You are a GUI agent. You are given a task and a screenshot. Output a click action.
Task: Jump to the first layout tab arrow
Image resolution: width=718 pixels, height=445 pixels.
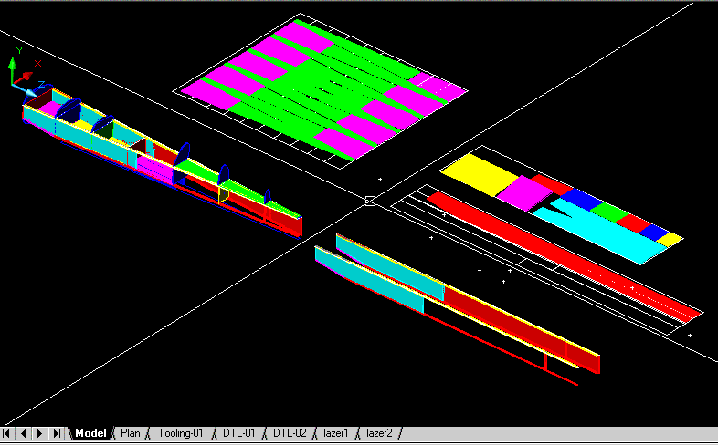8,433
